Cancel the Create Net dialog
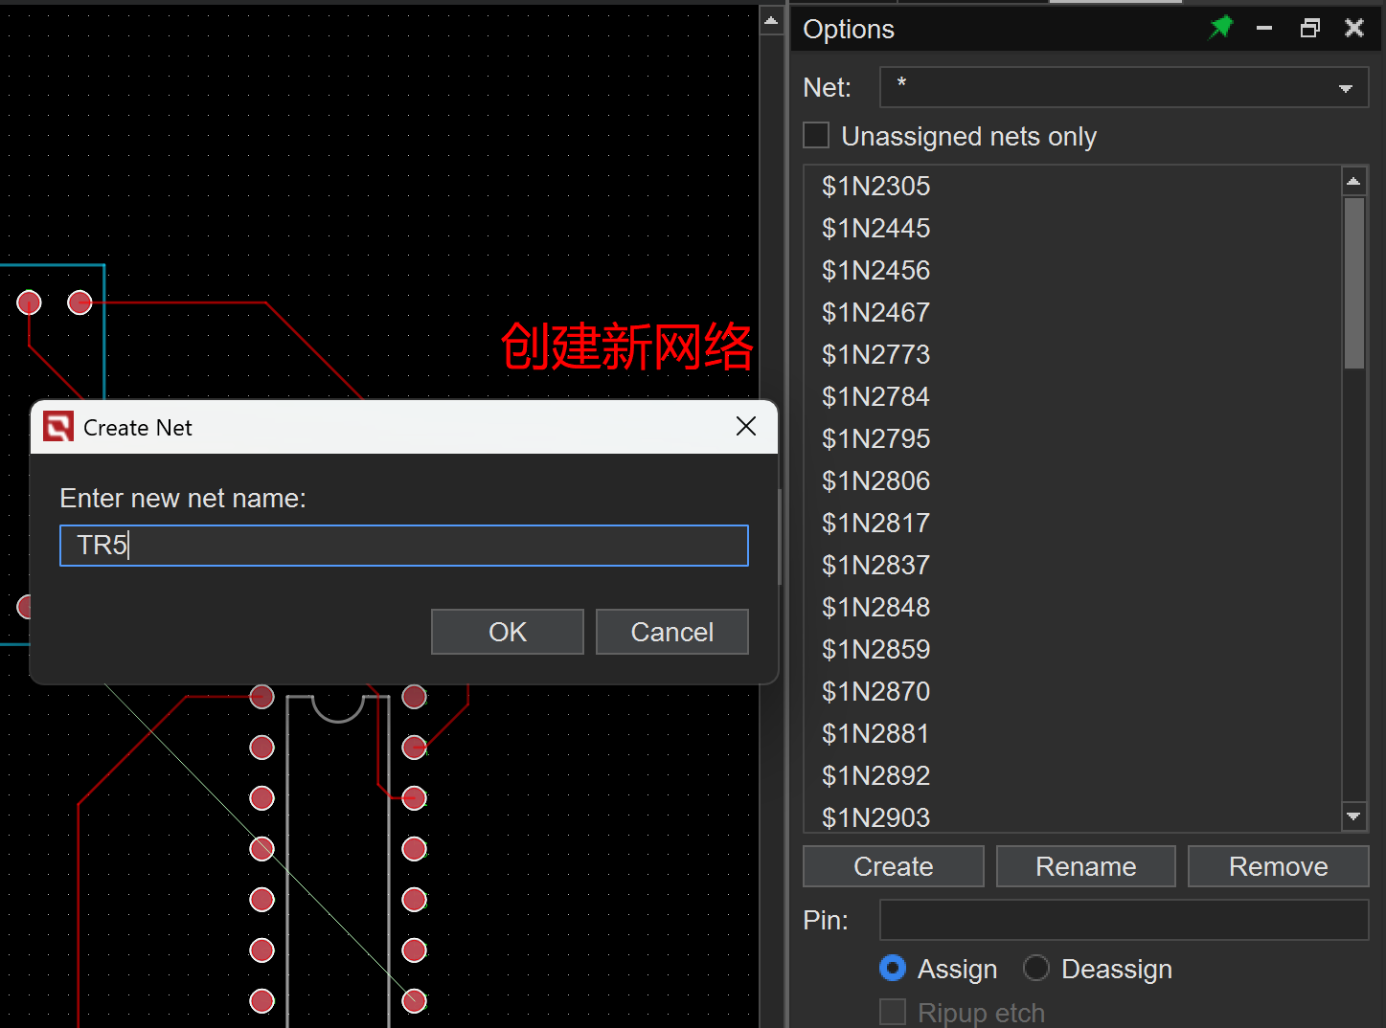 click(x=671, y=632)
